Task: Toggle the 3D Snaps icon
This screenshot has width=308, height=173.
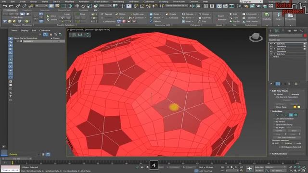Action: click(136, 6)
